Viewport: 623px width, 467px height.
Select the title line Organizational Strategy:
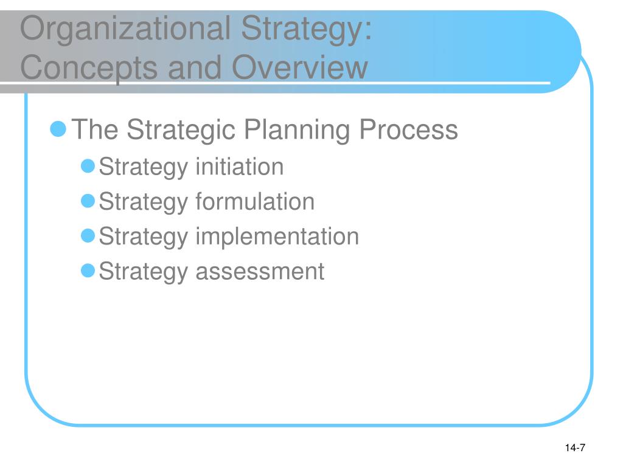[196, 29]
